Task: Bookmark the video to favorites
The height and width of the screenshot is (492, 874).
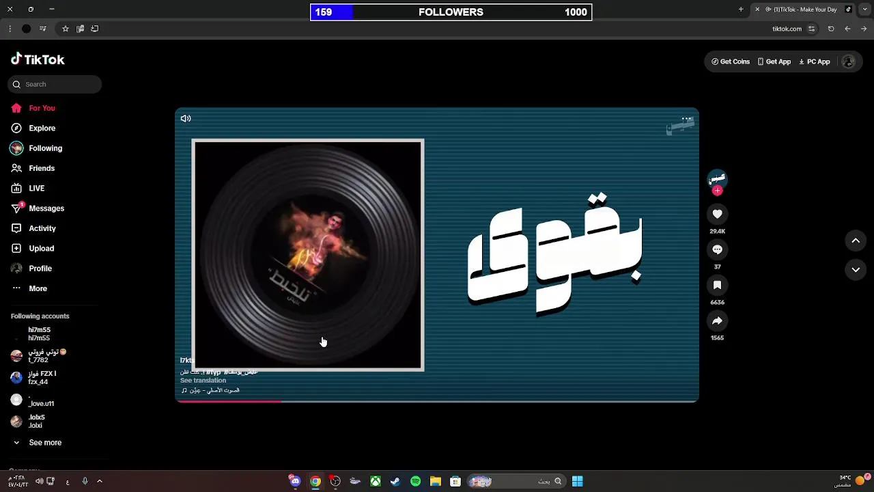Action: click(717, 286)
